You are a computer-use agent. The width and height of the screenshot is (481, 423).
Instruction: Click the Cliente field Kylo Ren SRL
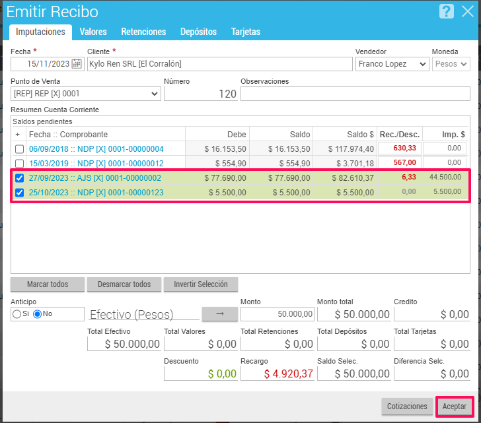pos(219,64)
